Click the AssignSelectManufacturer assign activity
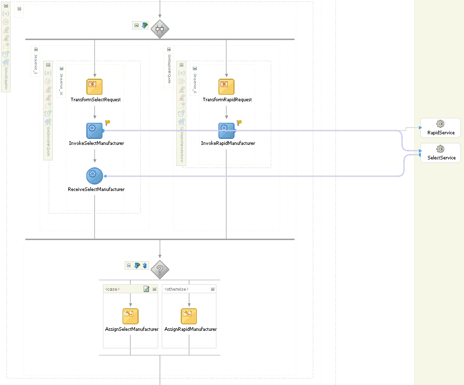The image size is (464, 385). coord(130,316)
